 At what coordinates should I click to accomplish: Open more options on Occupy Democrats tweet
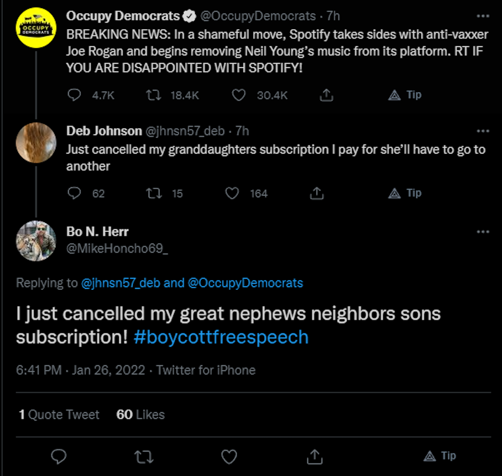click(x=483, y=16)
